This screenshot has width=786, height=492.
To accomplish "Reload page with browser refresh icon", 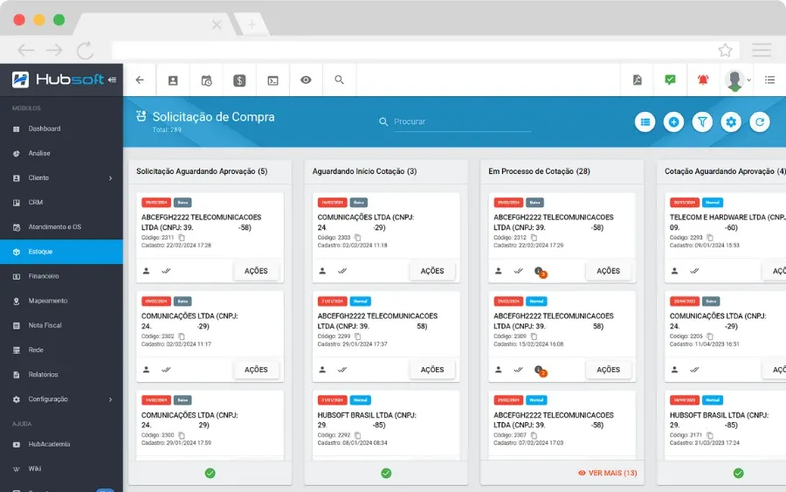I will [86, 50].
